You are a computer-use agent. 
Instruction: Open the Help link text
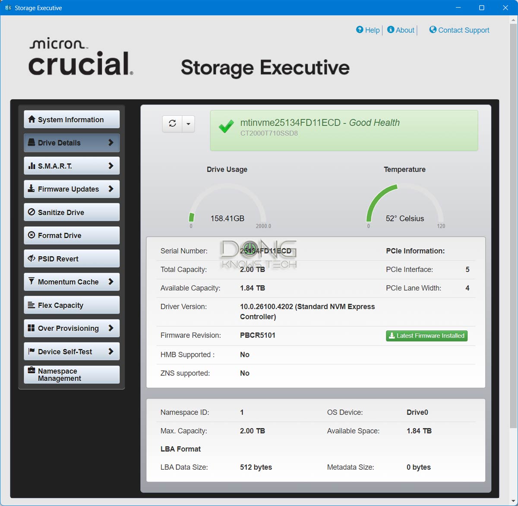pyautogui.click(x=372, y=30)
